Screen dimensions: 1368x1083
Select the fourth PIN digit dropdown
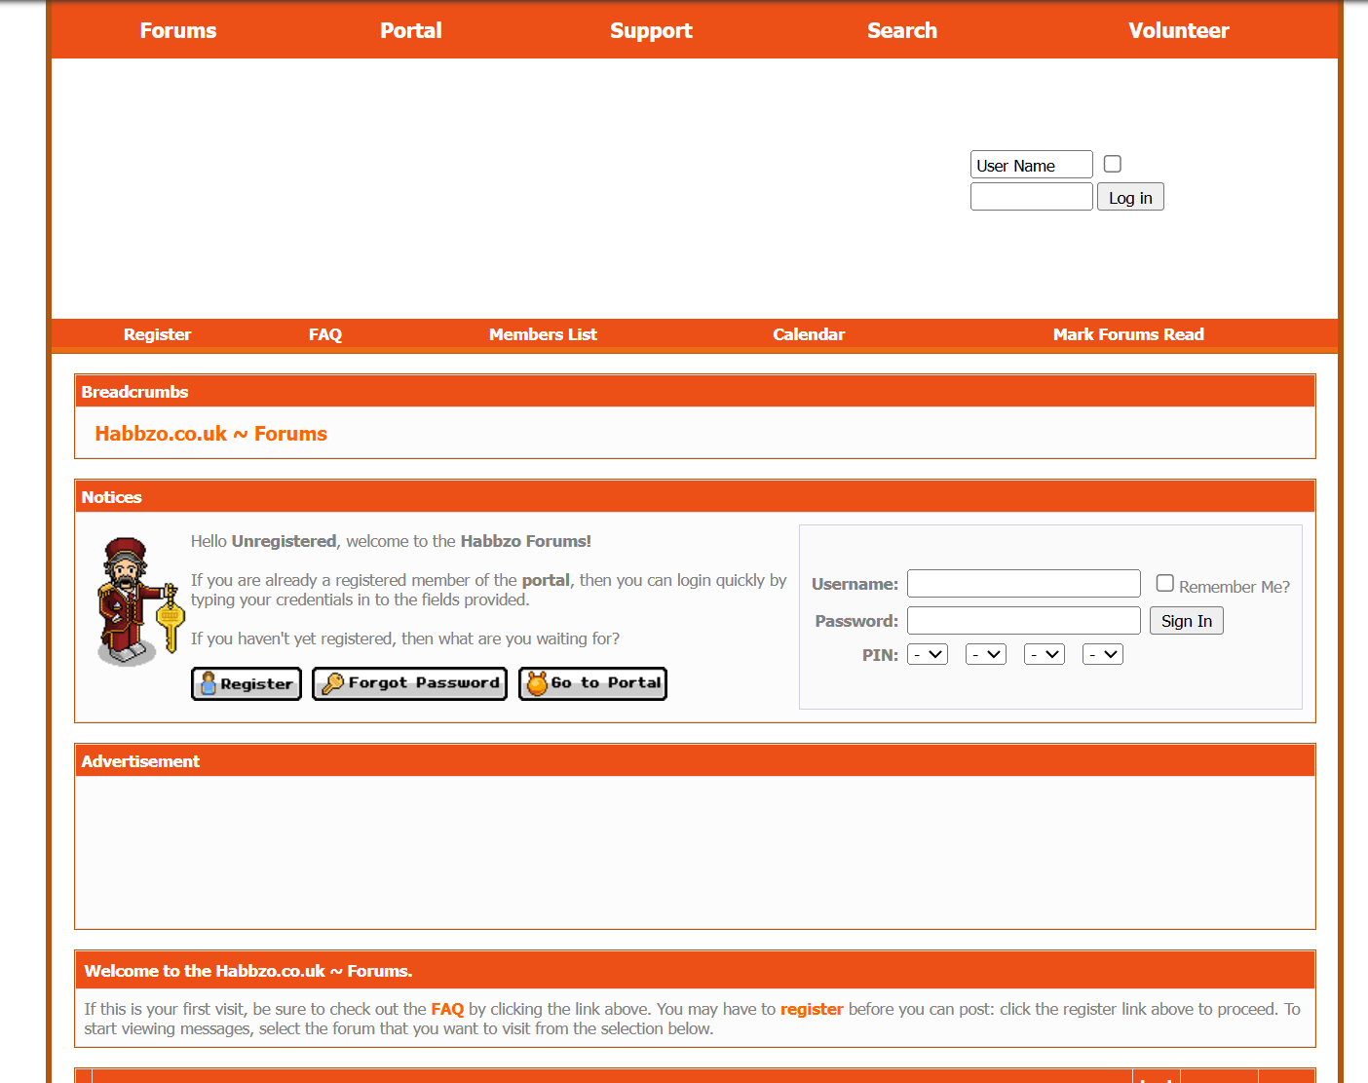tap(1102, 655)
